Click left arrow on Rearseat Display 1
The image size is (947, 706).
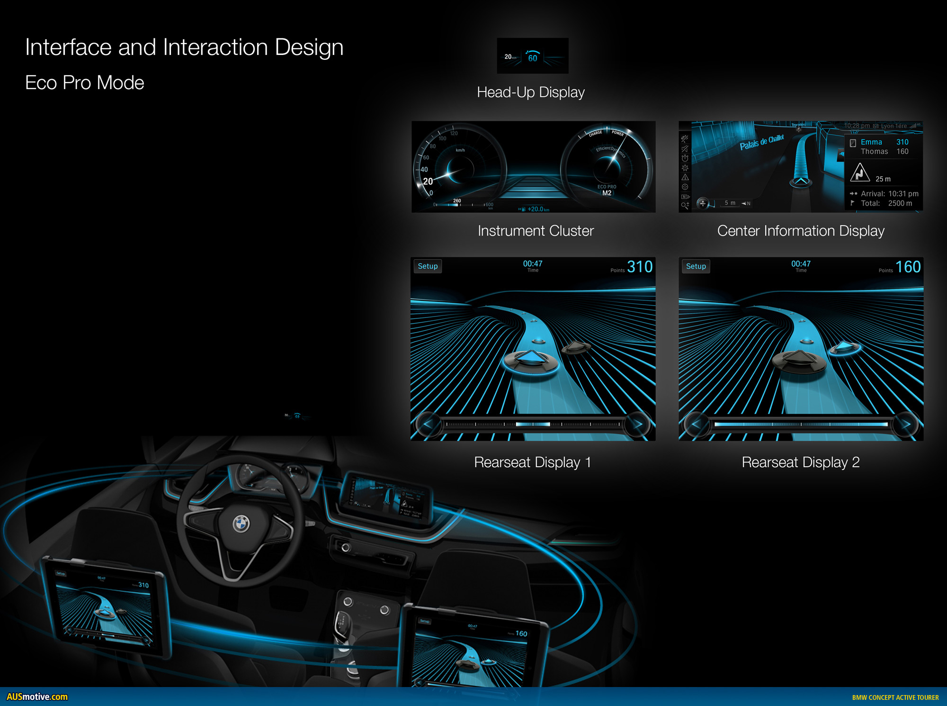pyautogui.click(x=428, y=425)
